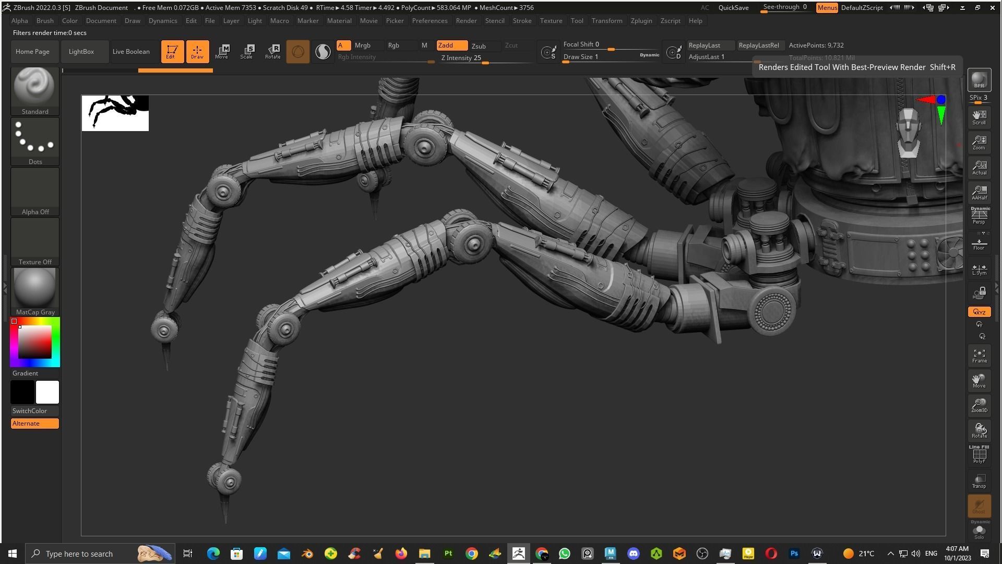Screen dimensions: 1002x564
Task: Open the Preferences menu
Action: point(430,21)
